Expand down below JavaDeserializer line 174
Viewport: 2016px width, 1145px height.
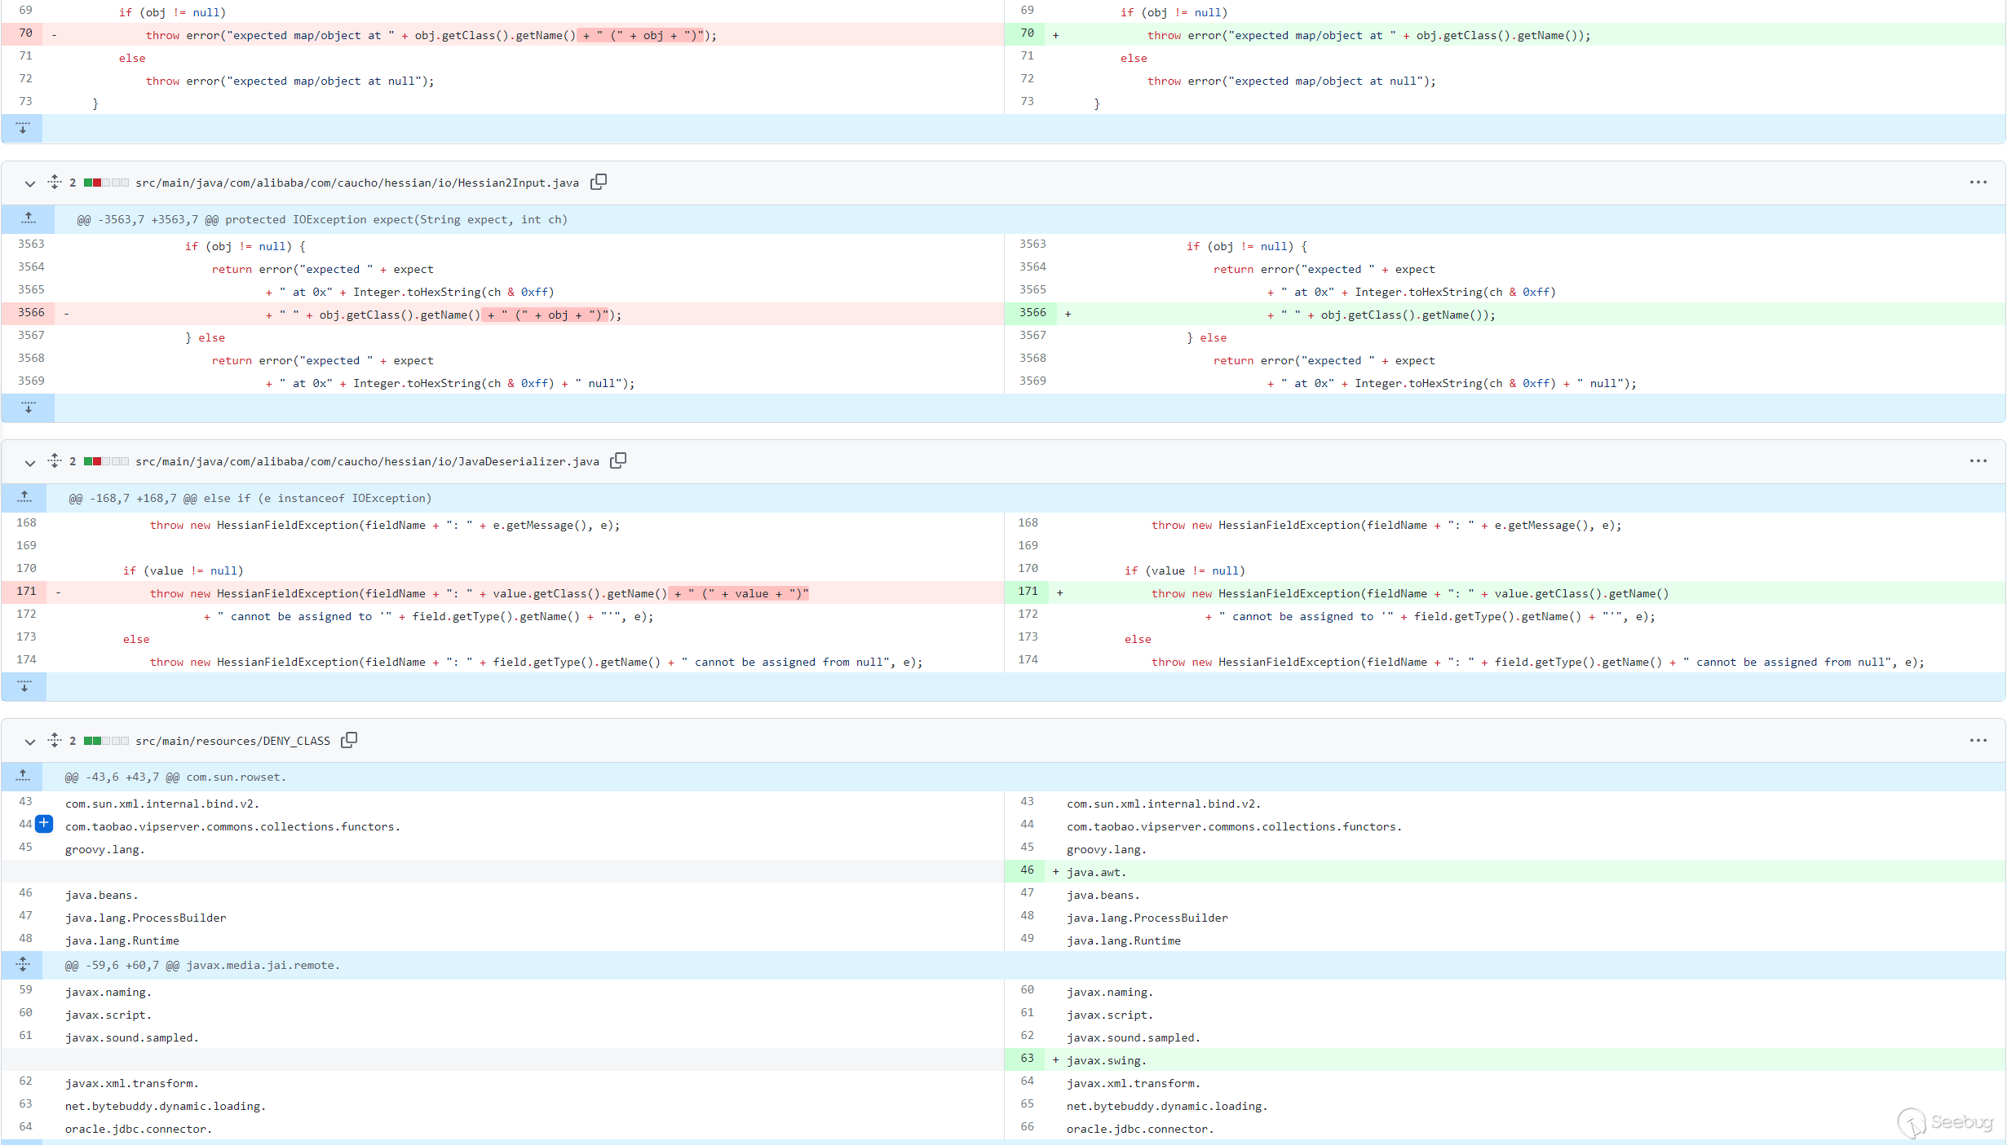[24, 686]
